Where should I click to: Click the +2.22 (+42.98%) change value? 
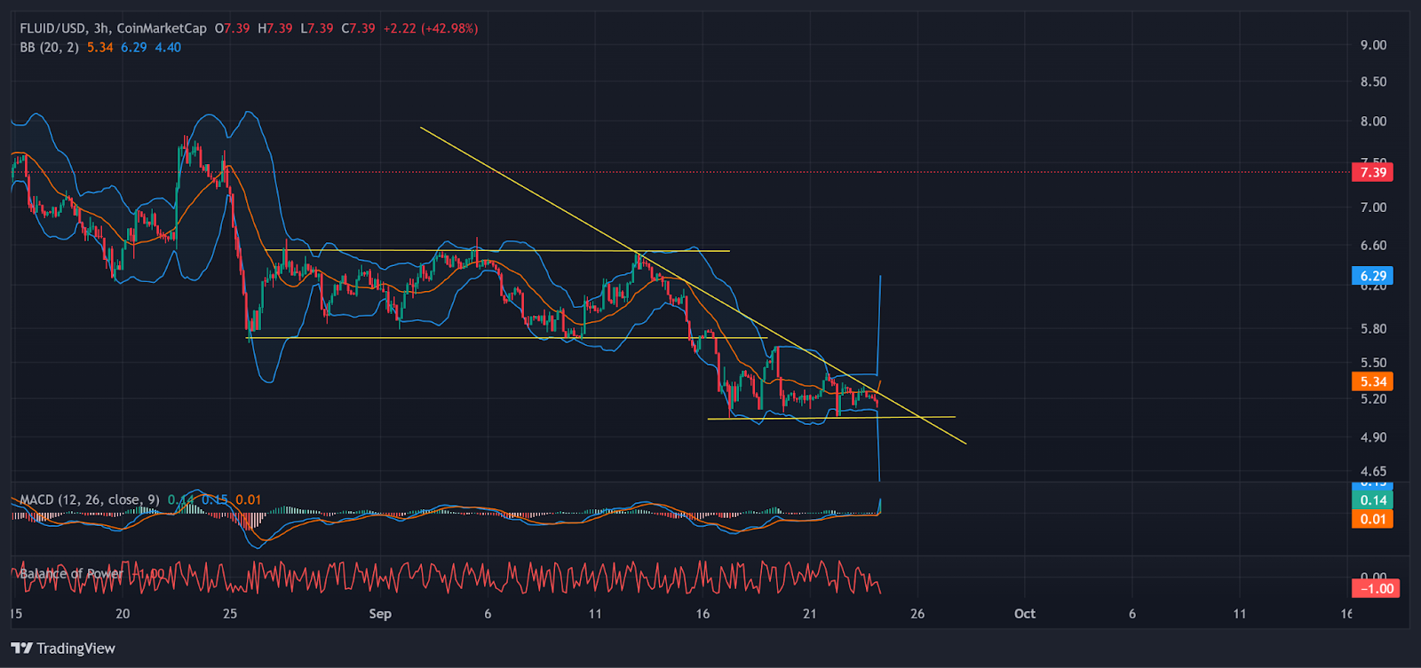pos(431,28)
